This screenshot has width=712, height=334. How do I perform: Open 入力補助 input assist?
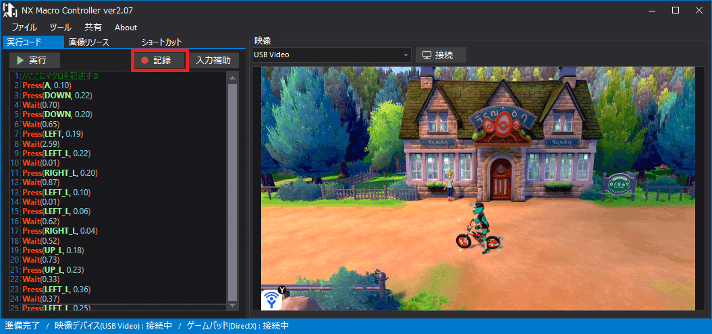pyautogui.click(x=213, y=61)
